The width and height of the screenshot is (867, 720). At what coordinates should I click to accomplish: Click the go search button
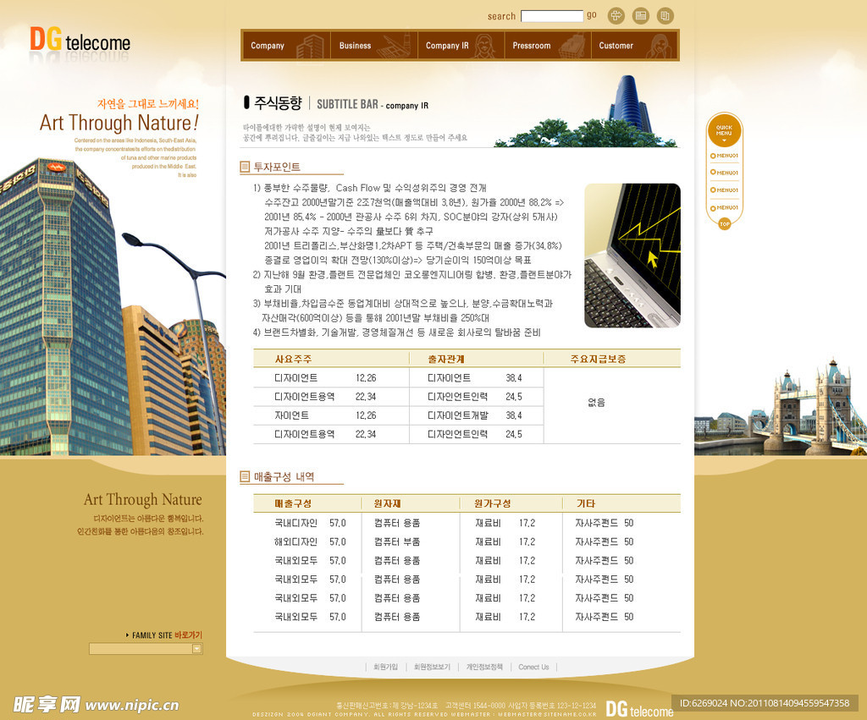click(x=592, y=15)
